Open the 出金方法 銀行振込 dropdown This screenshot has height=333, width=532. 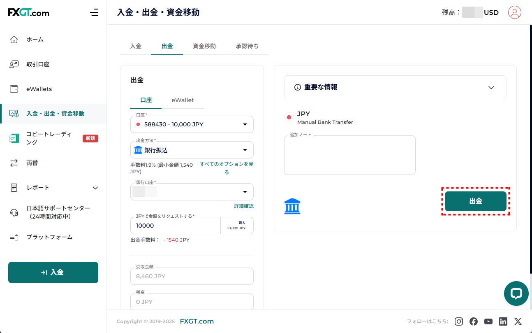[192, 150]
